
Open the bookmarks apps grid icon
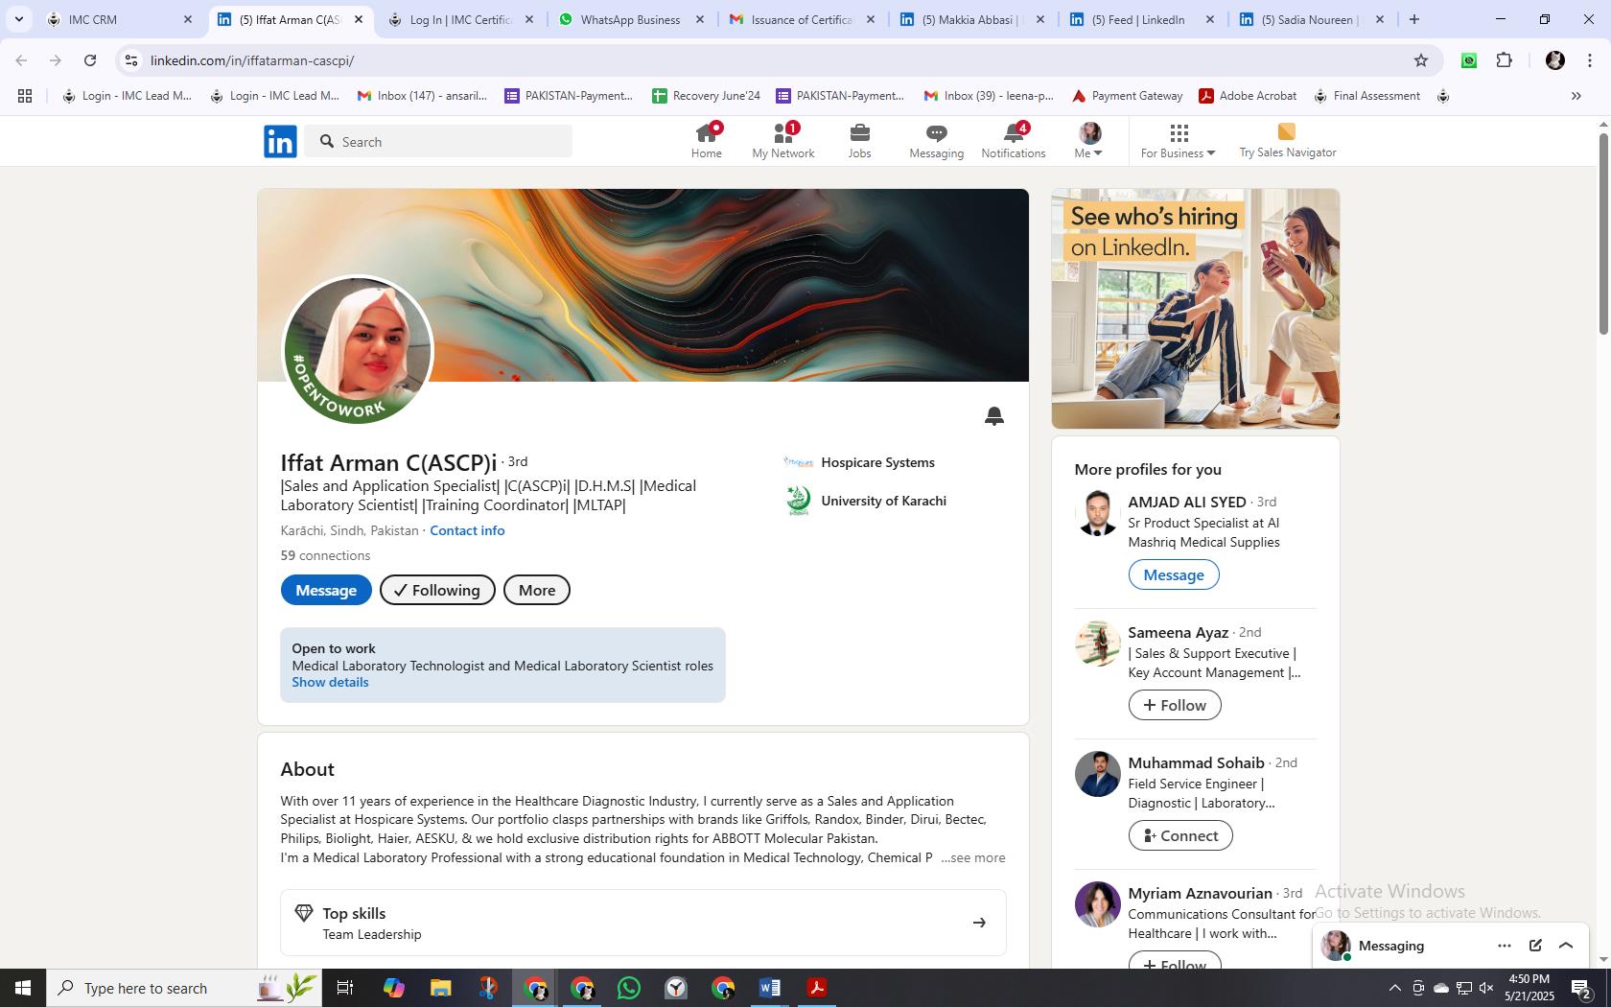click(25, 96)
